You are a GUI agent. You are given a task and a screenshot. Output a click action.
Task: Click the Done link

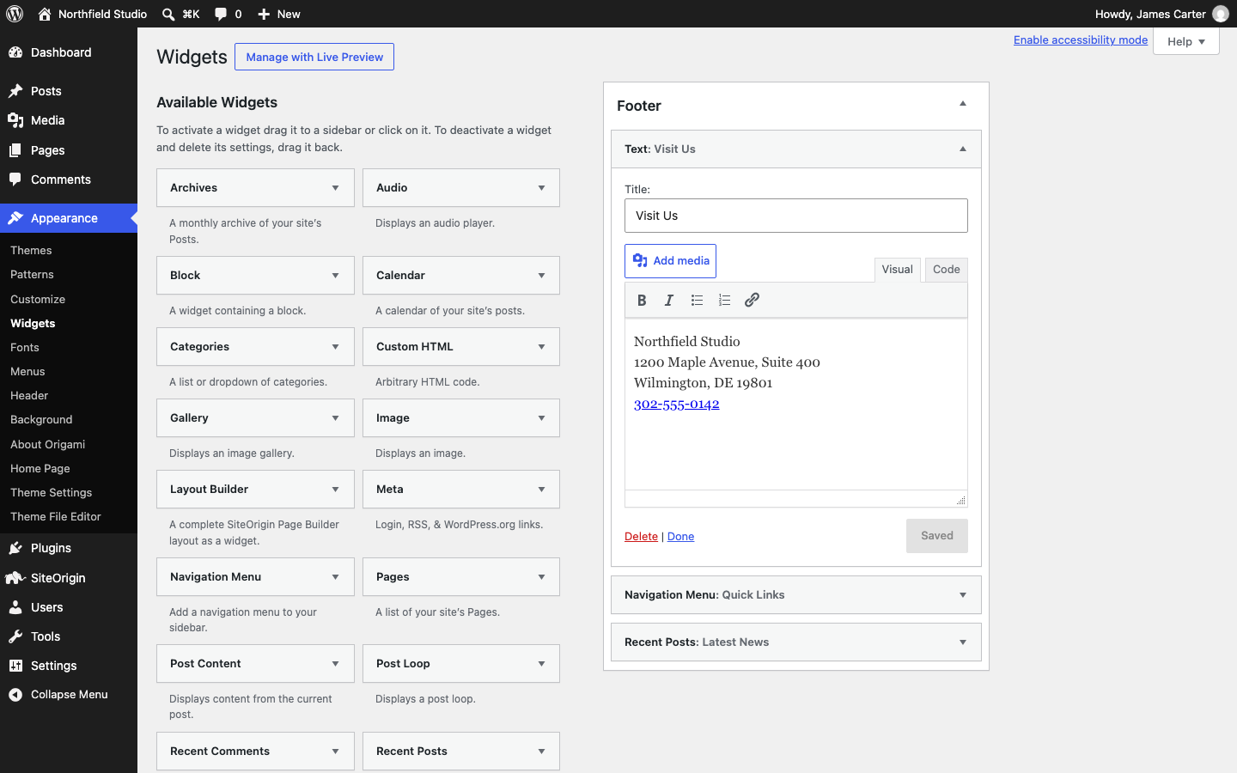click(x=680, y=537)
